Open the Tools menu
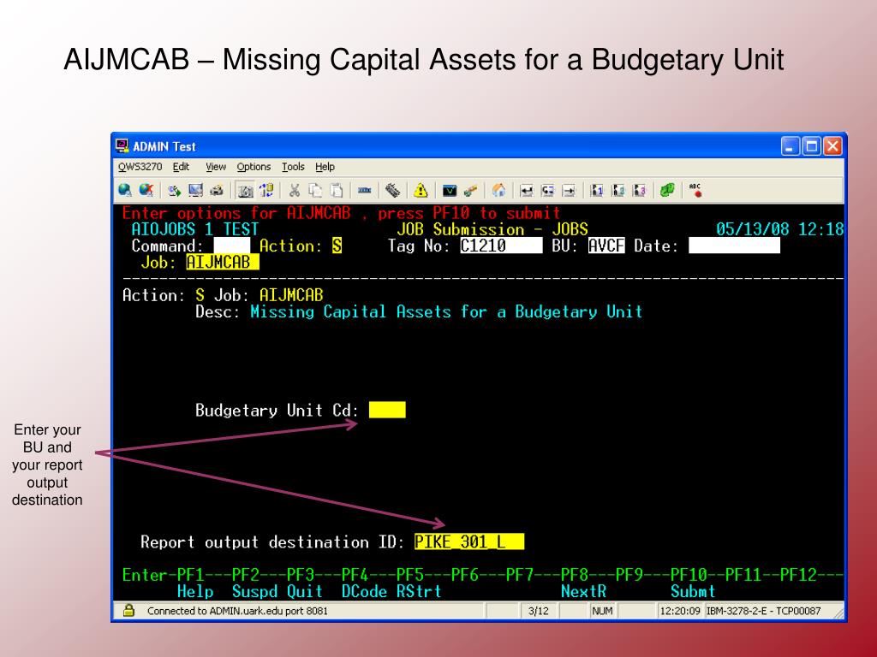 [x=293, y=167]
